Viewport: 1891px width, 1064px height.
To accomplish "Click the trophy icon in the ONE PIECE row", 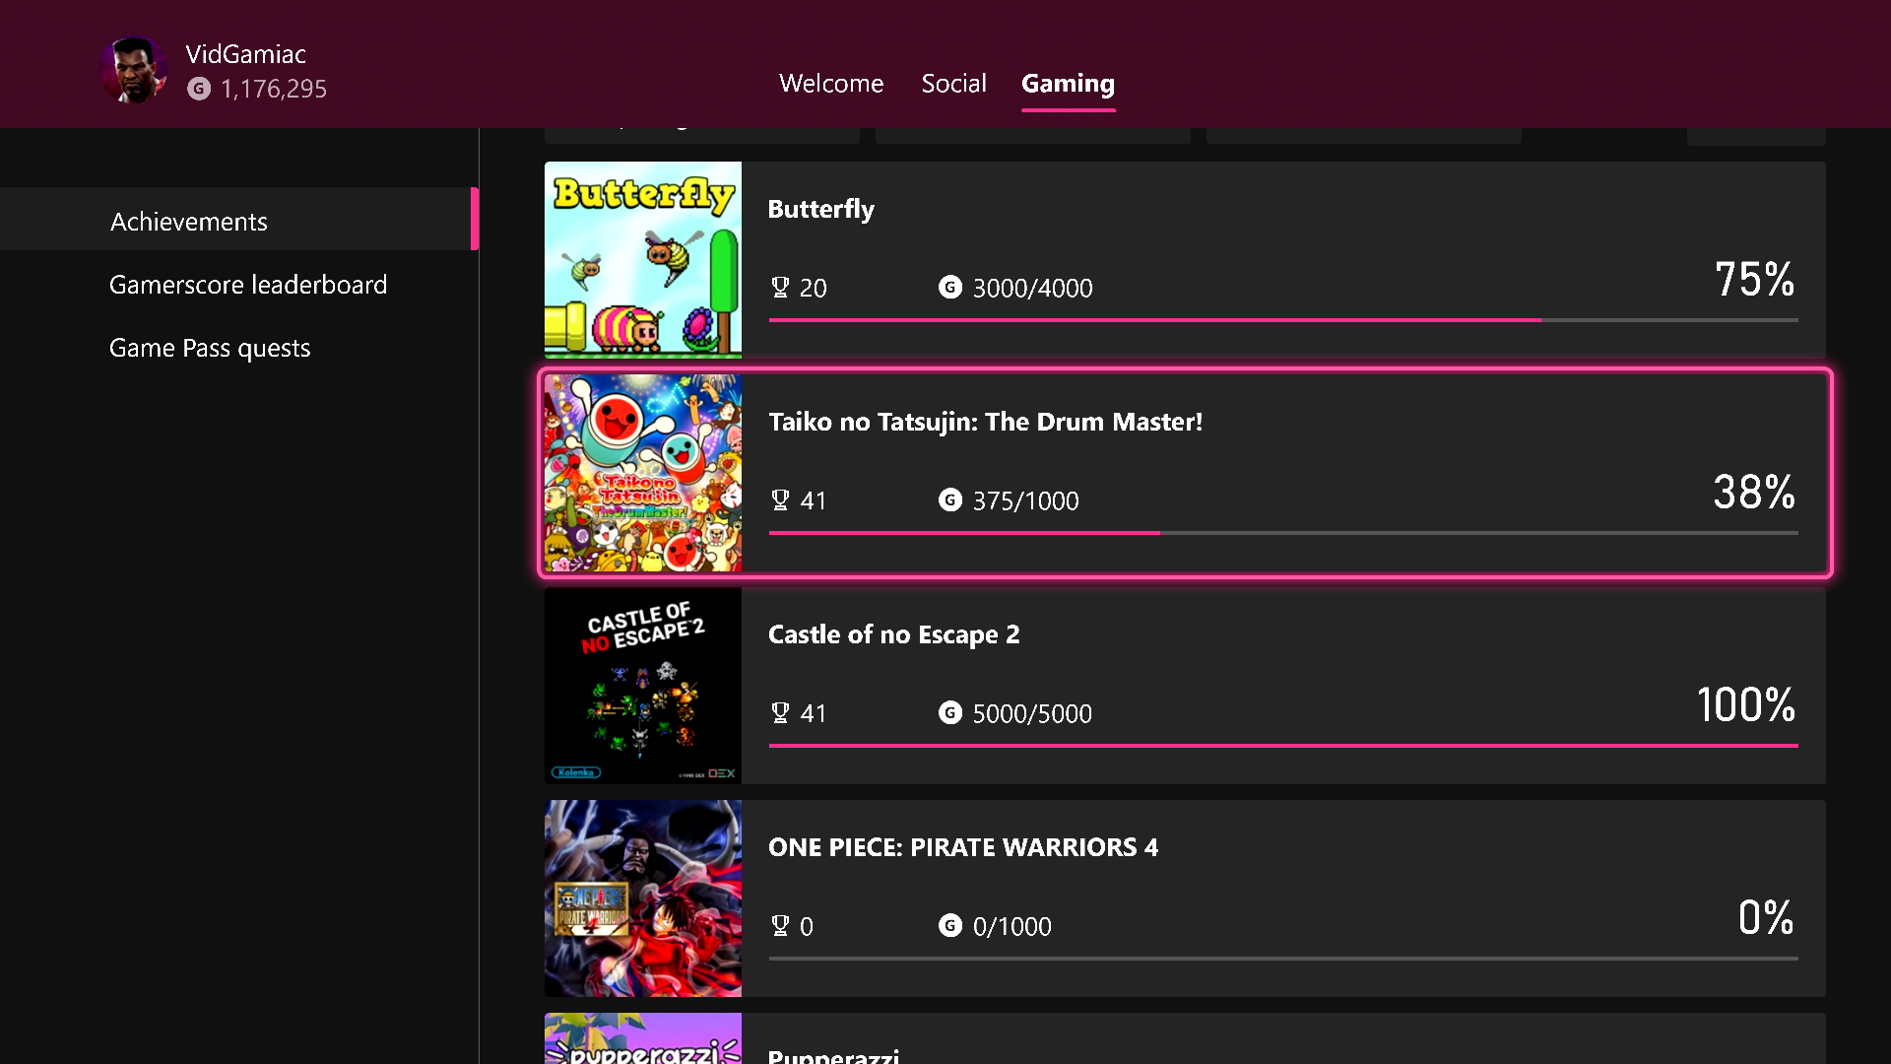I will coord(780,926).
